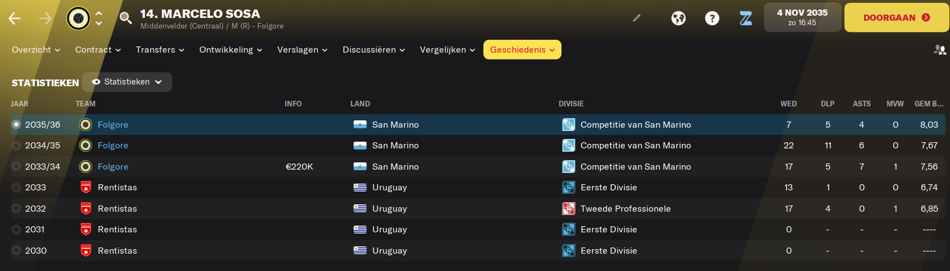Open the help question mark icon

point(712,18)
